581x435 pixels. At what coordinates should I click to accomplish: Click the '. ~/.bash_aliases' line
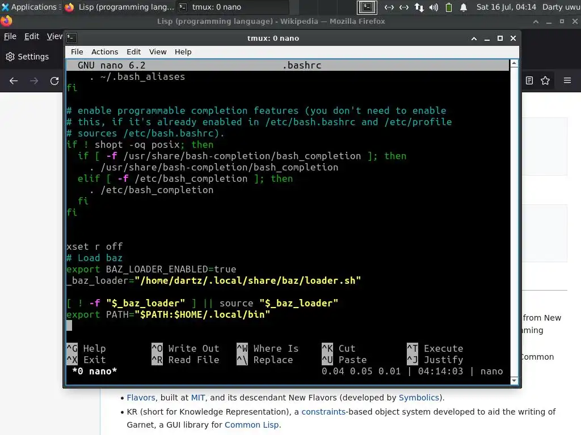pyautogui.click(x=137, y=76)
